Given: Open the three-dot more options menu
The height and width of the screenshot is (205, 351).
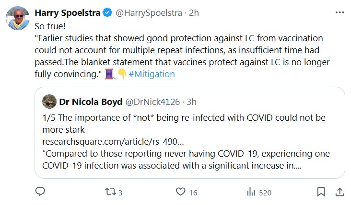Looking at the screenshot, I should point(339,13).
